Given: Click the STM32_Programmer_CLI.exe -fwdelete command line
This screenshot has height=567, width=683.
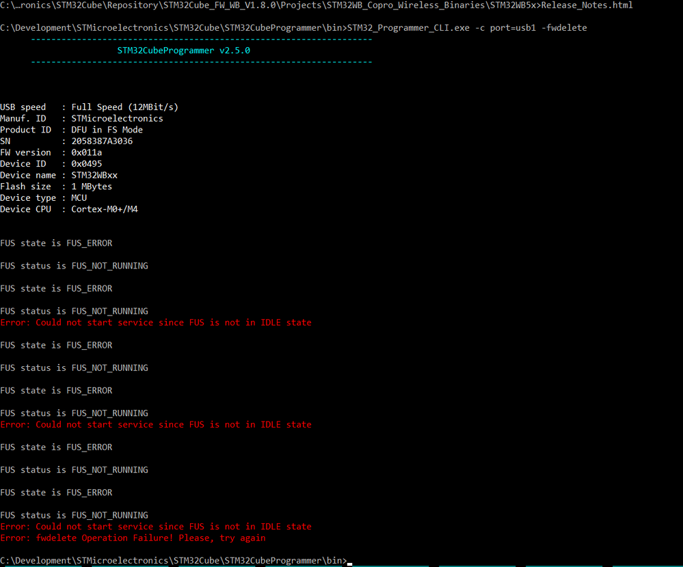Looking at the screenshot, I should click(x=293, y=28).
